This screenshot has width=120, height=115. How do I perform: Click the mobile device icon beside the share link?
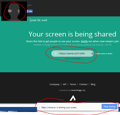pos(56,53)
